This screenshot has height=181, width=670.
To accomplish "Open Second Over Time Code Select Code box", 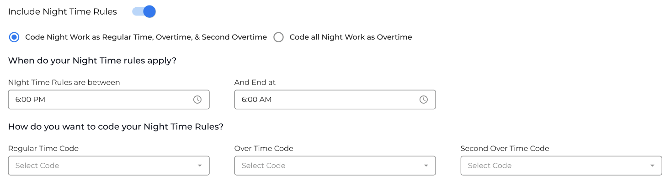I will click(x=561, y=166).
